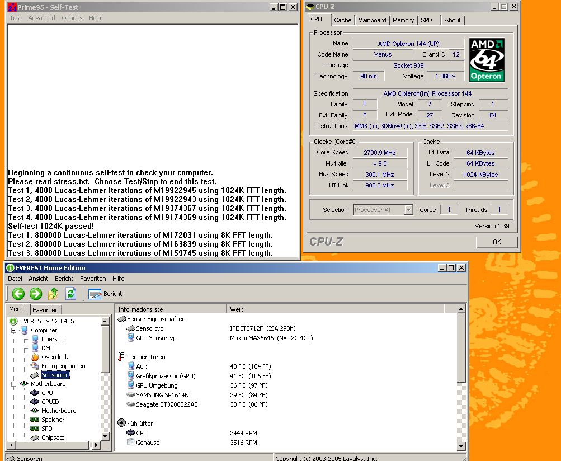Screen dimensions: 561x461
Task: Switch to the Memory tab in CPU-Z
Action: [403, 20]
